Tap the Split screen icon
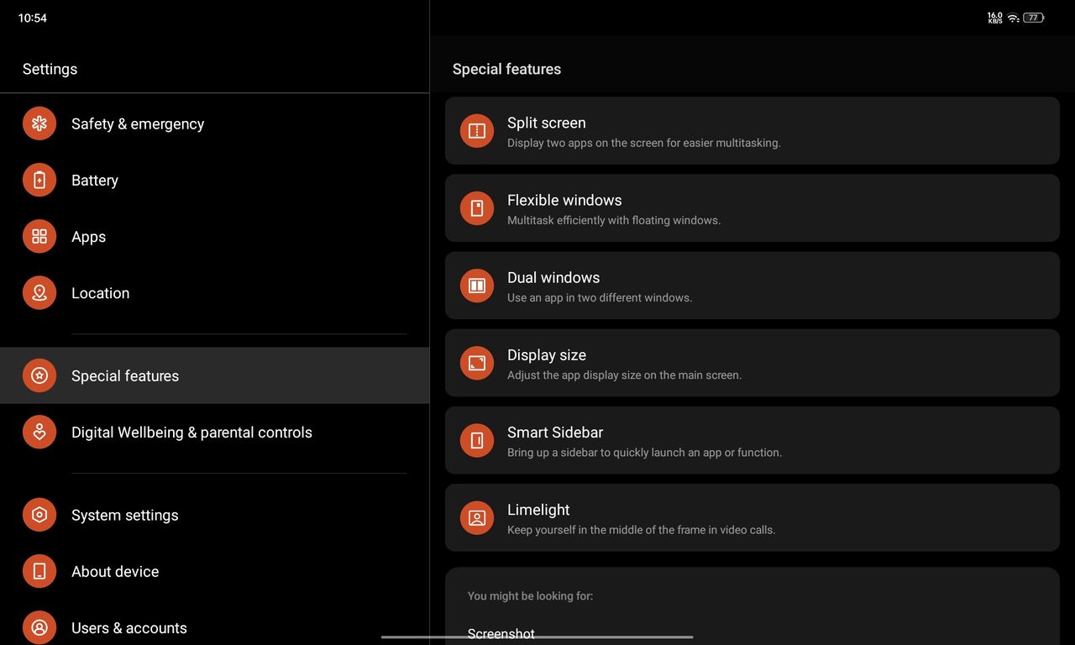1075x645 pixels. 477,131
